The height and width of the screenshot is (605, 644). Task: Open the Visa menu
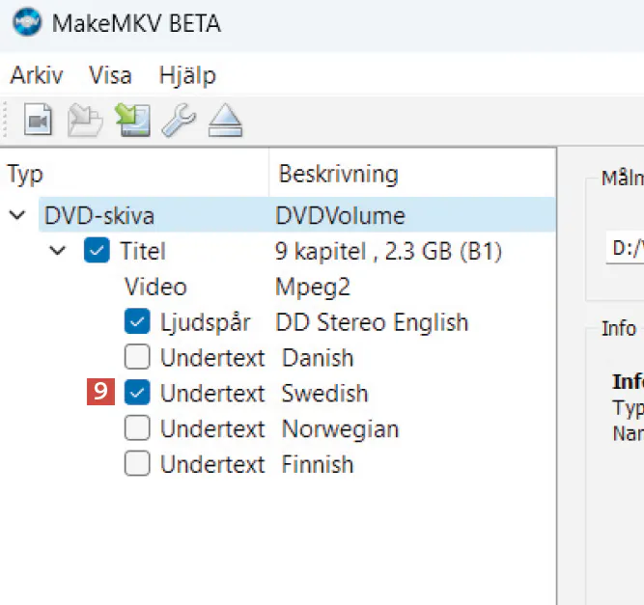110,75
